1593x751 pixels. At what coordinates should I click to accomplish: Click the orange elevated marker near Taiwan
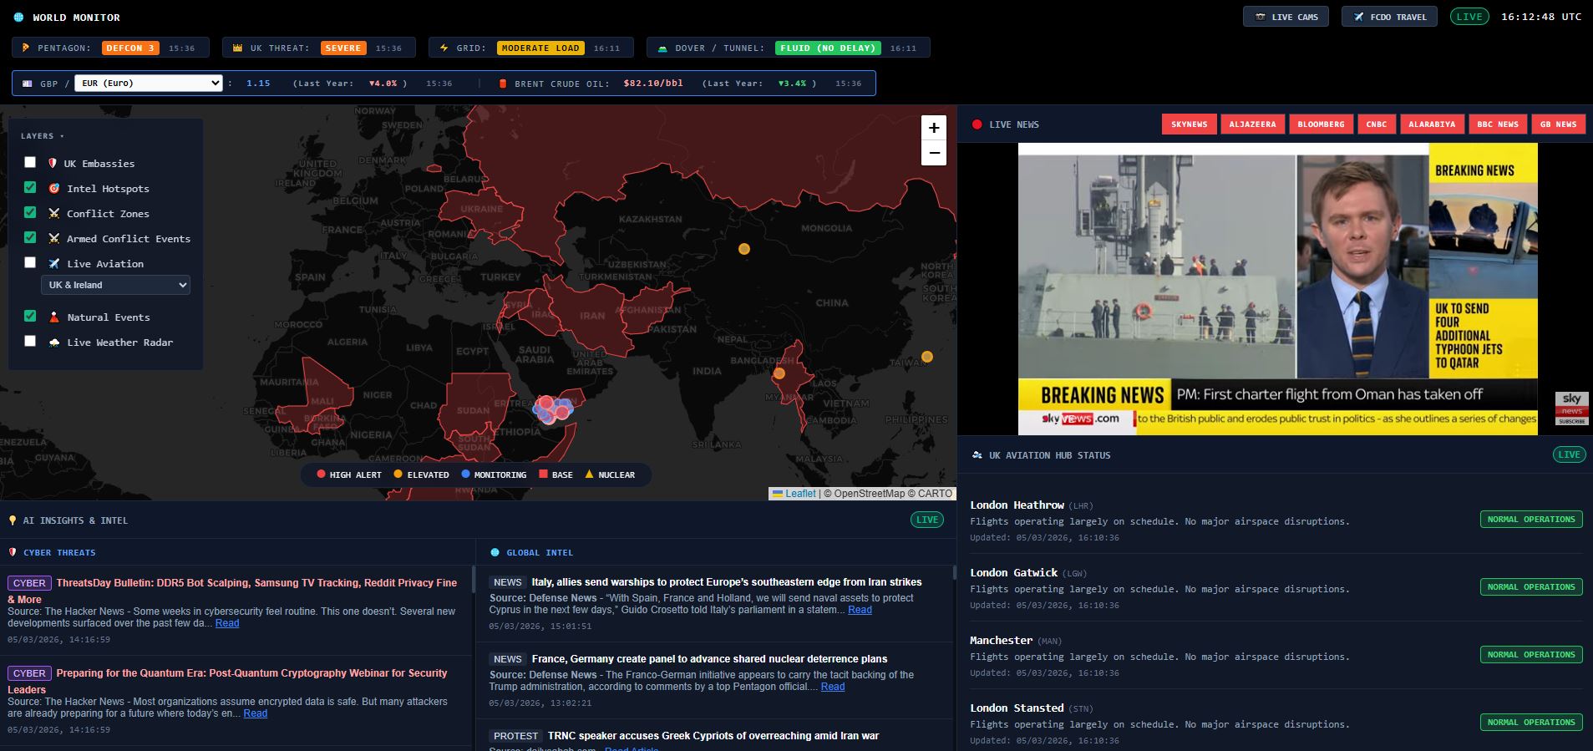926,357
